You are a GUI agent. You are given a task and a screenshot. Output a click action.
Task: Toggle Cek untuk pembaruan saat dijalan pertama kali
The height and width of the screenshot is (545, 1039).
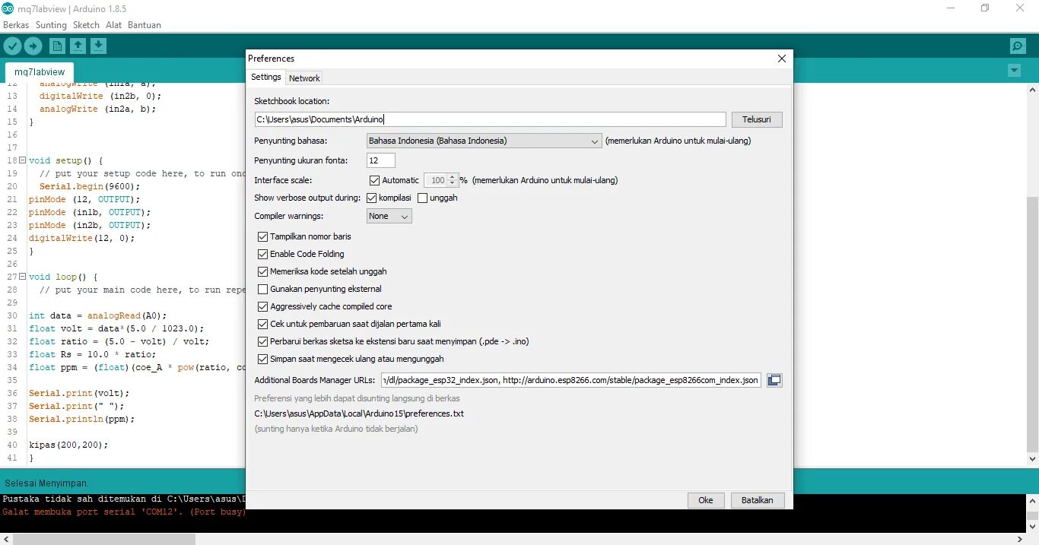pyautogui.click(x=263, y=325)
